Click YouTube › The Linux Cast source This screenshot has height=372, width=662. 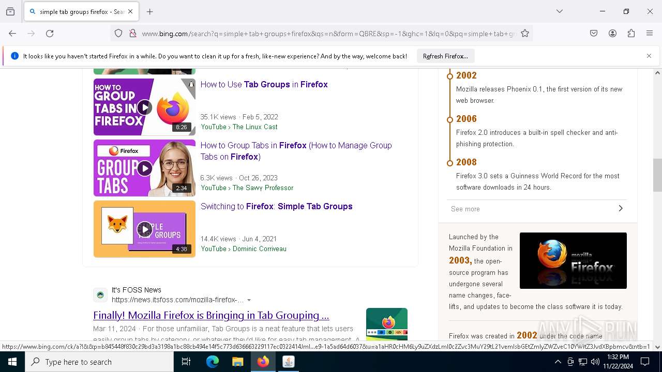coord(239,127)
